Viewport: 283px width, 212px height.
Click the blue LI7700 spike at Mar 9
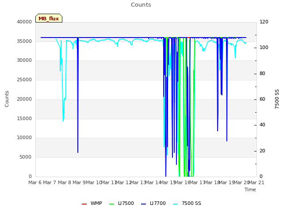coord(78,95)
